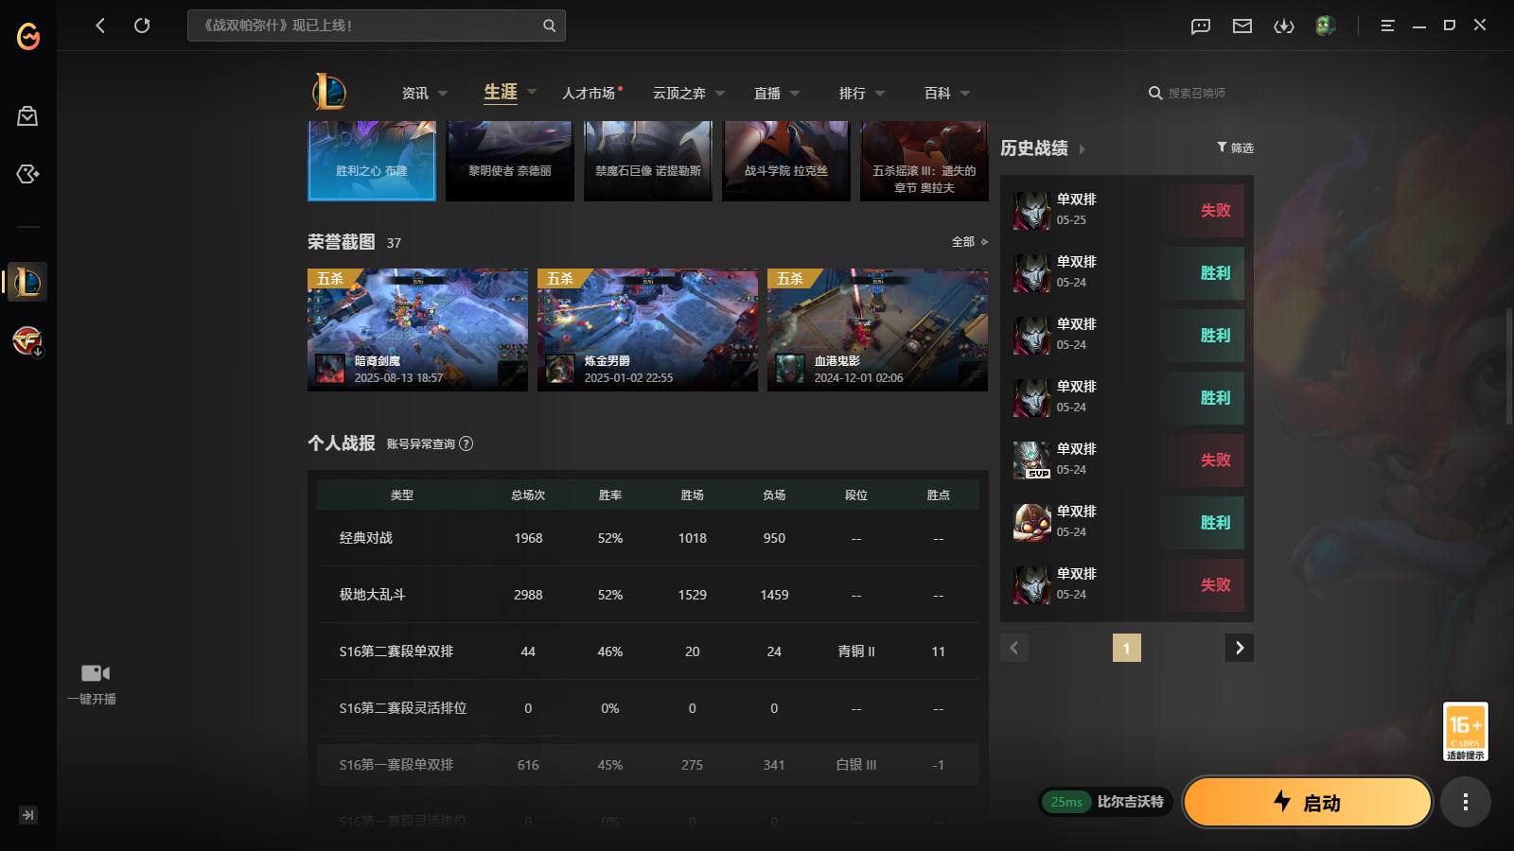Click the 1968 total games cell
This screenshot has height=851, width=1514.
point(528,538)
